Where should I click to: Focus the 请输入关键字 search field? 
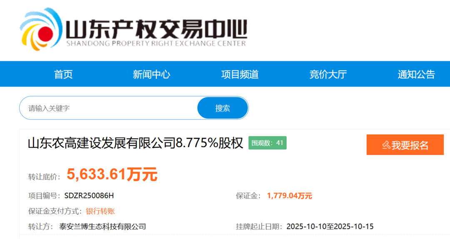[x=108, y=108]
